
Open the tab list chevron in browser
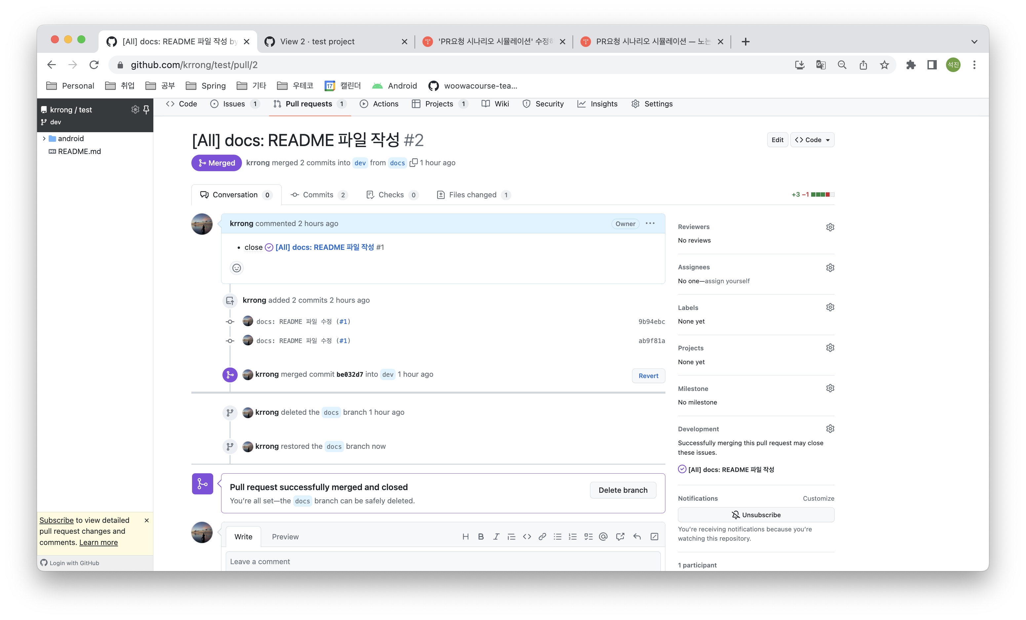[x=974, y=42]
